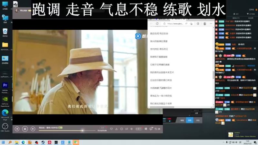Click the Edge page vertical scrollbar thumb
258x145 pixels.
tap(213, 75)
